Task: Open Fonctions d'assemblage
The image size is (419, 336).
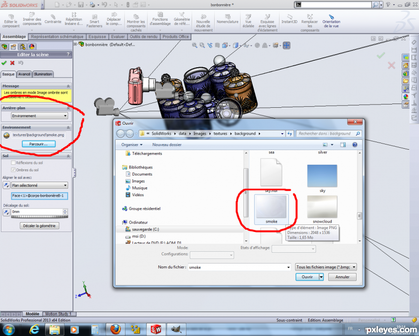Action: point(160,19)
